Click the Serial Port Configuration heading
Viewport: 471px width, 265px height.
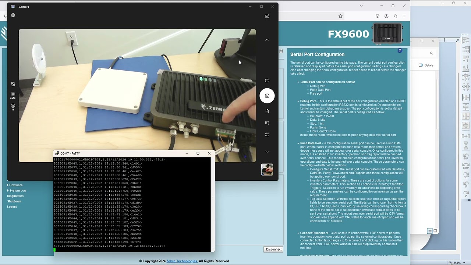[317, 54]
